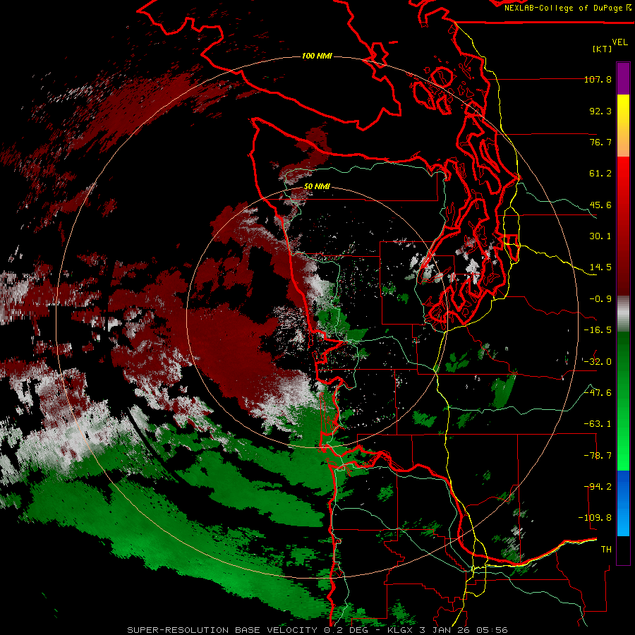Click the 05:56 timestamp in caption
This screenshot has height=635, width=635.
[492, 630]
